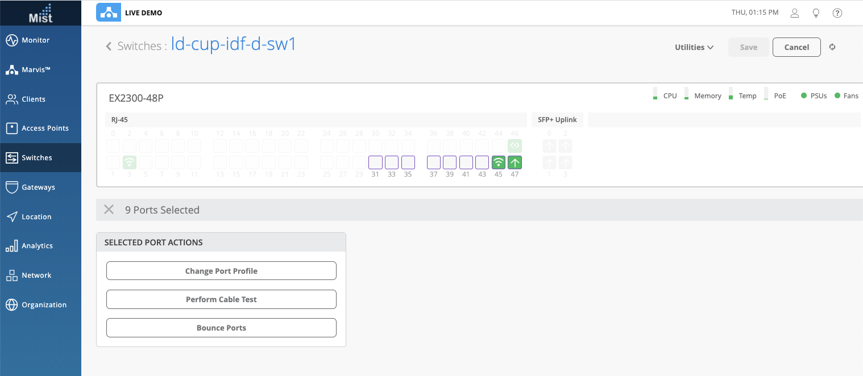The image size is (863, 376).
Task: Click the refresh icon beside Cancel
Action: (x=832, y=47)
